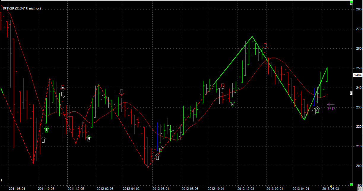Select green up arrow 3 near October 2012
363x191 pixels.
[x=232, y=103]
